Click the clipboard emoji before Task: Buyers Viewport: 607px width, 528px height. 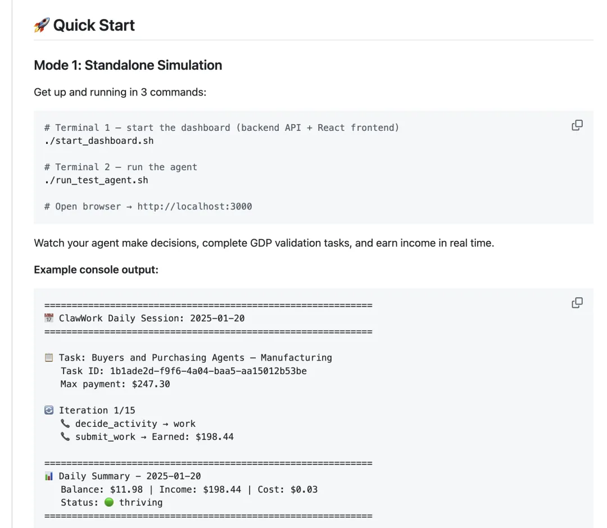[x=49, y=357]
